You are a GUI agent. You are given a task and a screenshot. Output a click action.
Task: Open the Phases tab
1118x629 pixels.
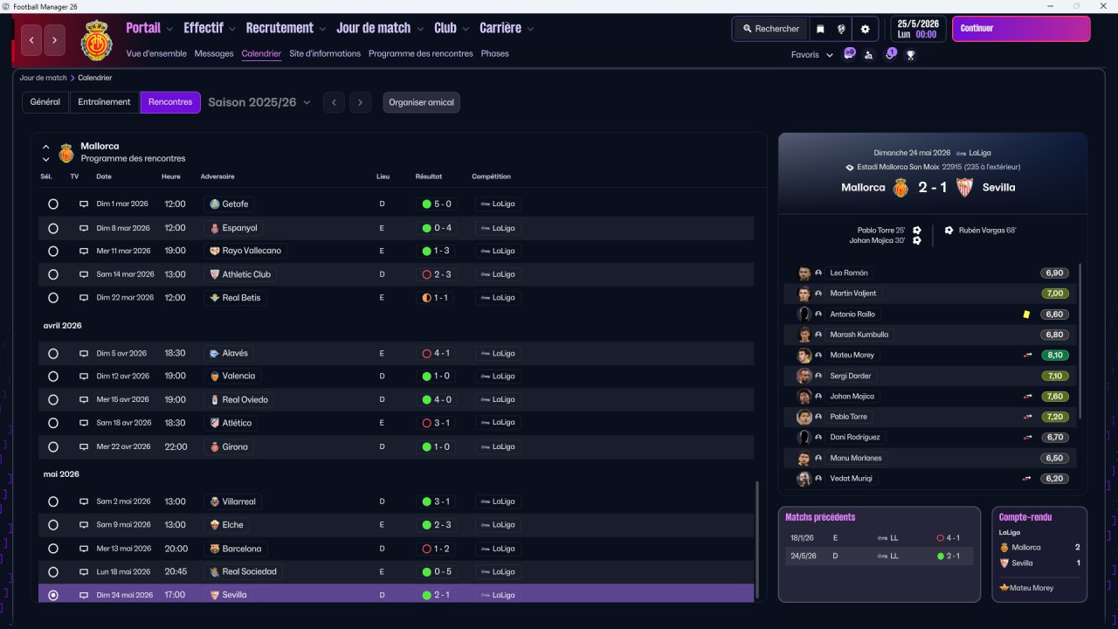pos(494,53)
